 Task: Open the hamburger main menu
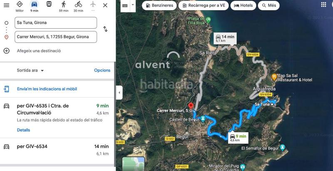(x=7, y=5)
